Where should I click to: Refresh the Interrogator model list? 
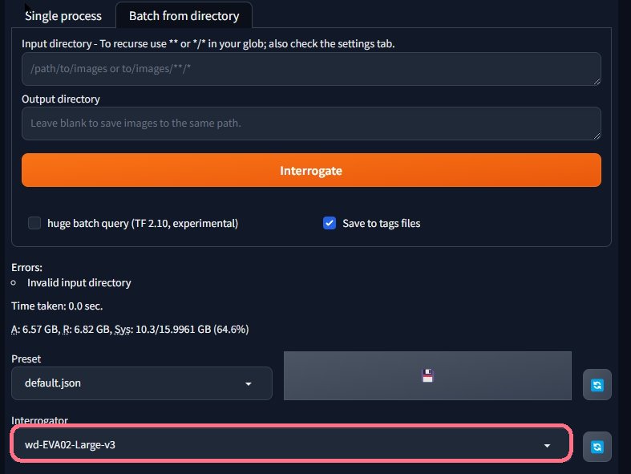click(x=597, y=447)
